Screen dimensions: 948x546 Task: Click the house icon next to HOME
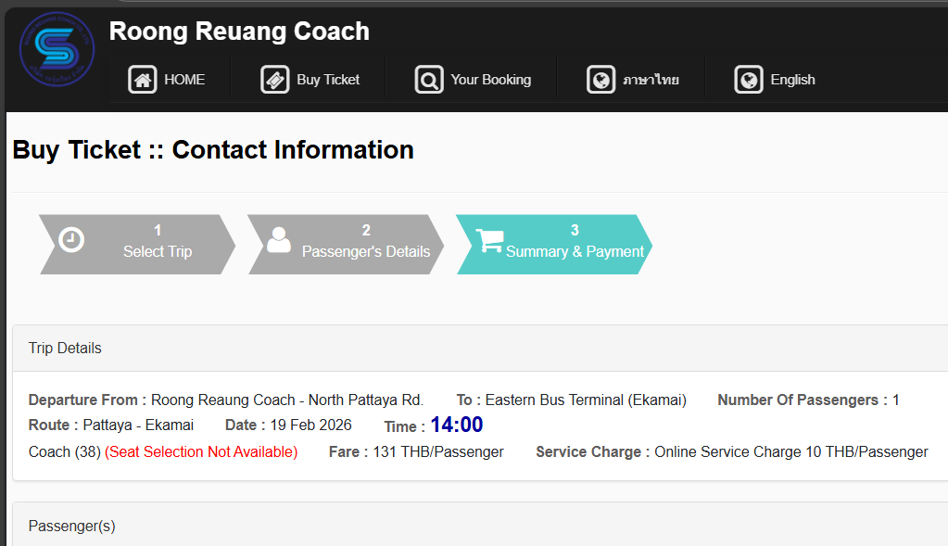tap(142, 79)
